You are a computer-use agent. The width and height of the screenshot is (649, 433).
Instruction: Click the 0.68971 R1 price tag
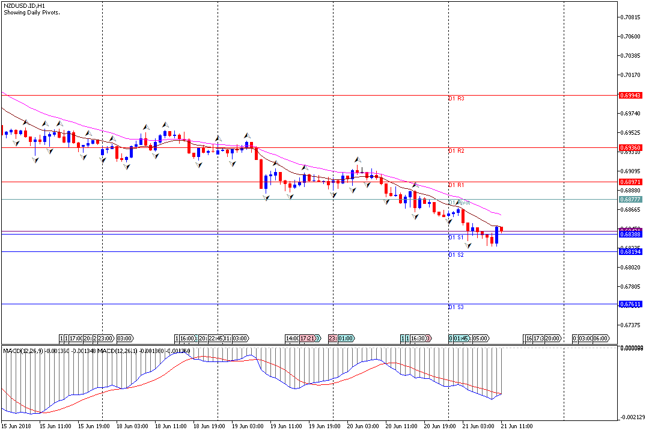pyautogui.click(x=630, y=182)
